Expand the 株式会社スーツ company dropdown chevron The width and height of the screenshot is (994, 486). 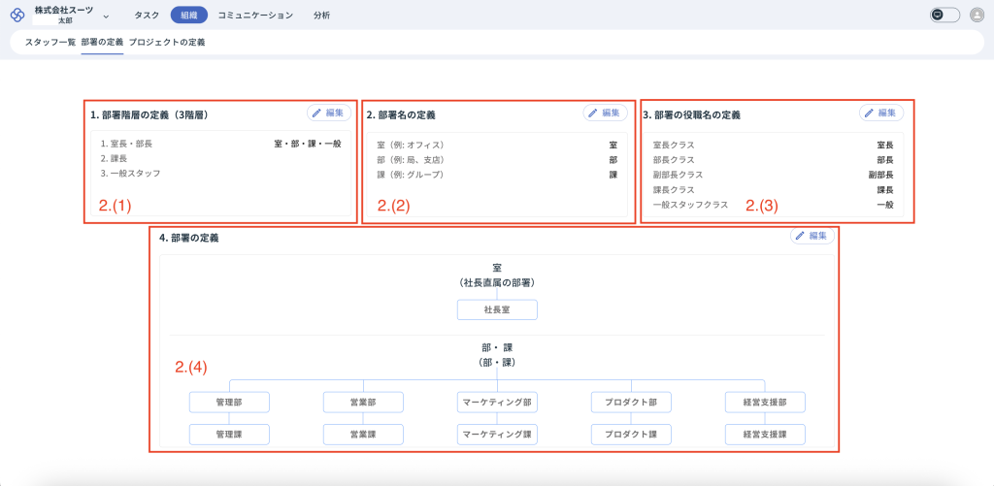pyautogui.click(x=106, y=16)
